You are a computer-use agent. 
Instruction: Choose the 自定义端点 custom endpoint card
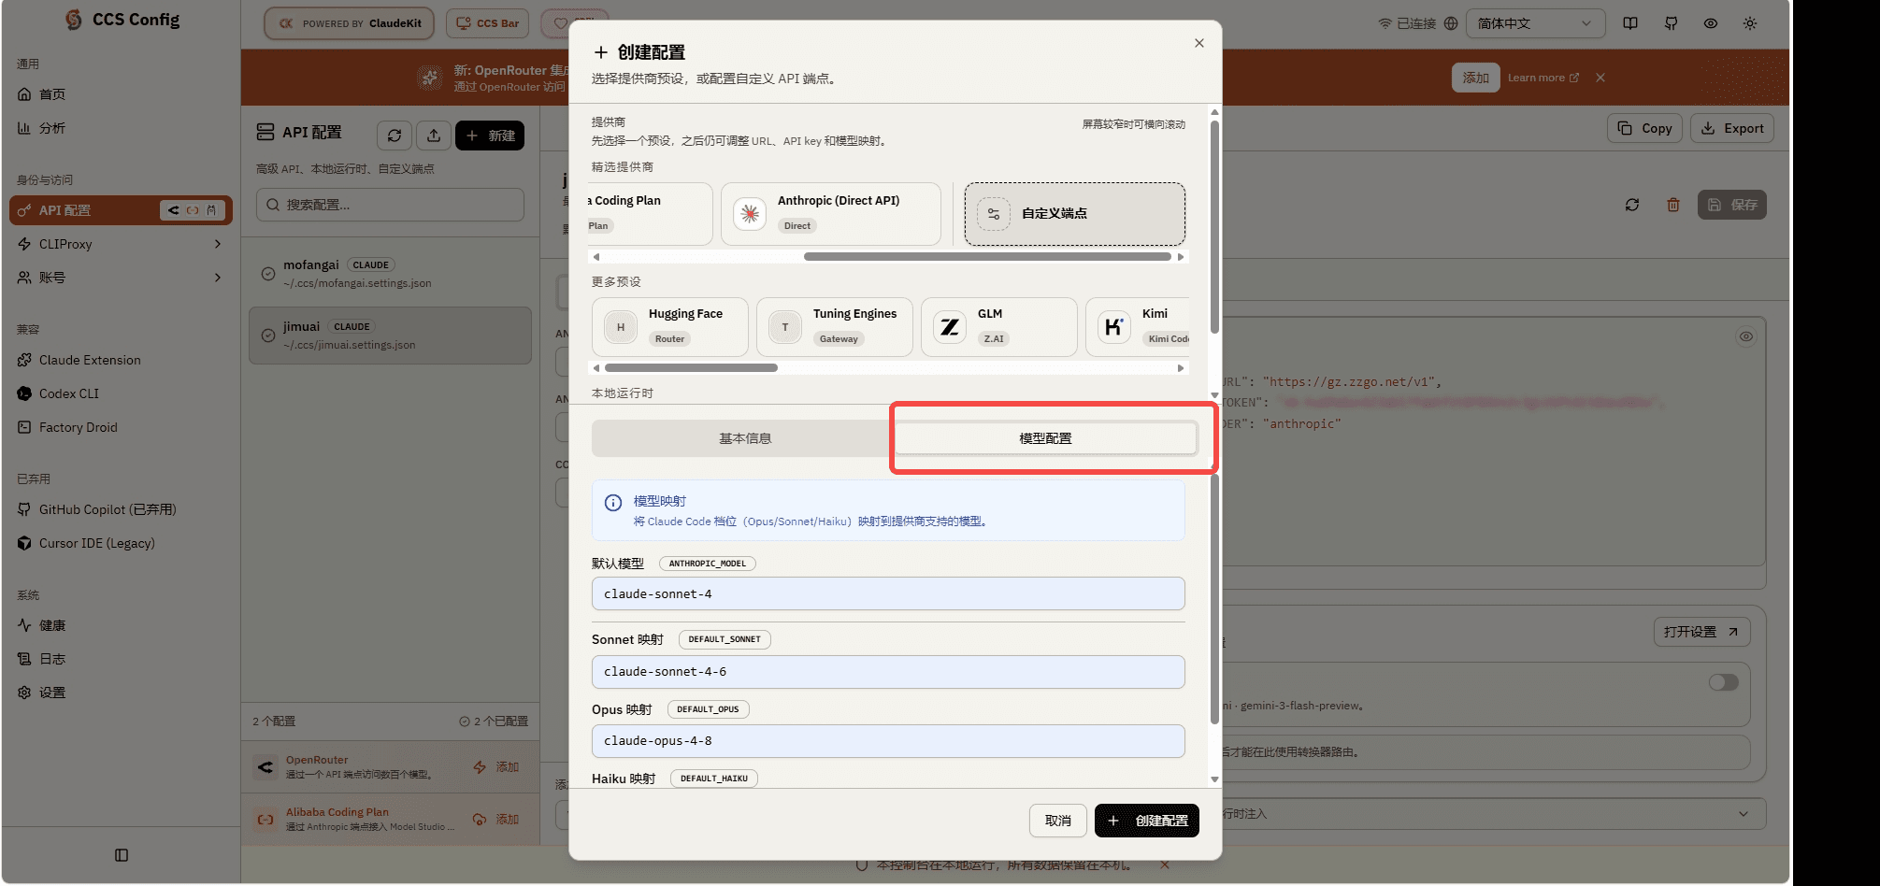[x=1075, y=213]
